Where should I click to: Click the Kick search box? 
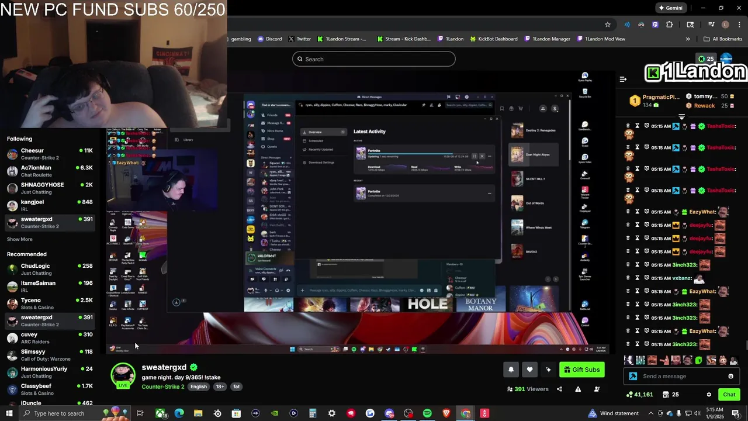[x=374, y=59]
